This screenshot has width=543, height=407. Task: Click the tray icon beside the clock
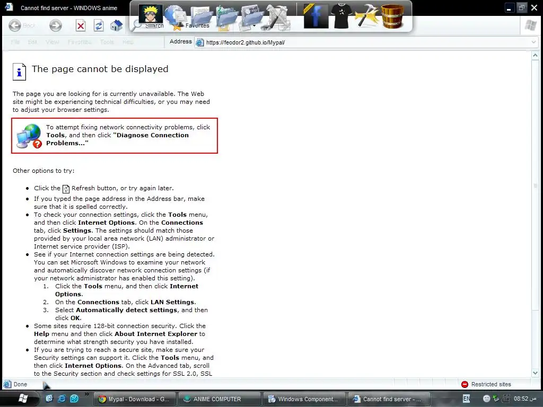pyautogui.click(x=506, y=399)
